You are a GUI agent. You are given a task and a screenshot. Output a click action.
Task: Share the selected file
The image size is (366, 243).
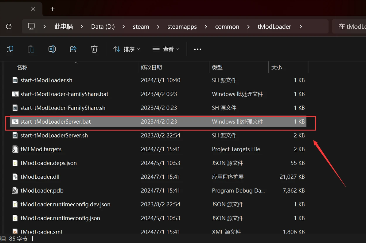[73, 49]
